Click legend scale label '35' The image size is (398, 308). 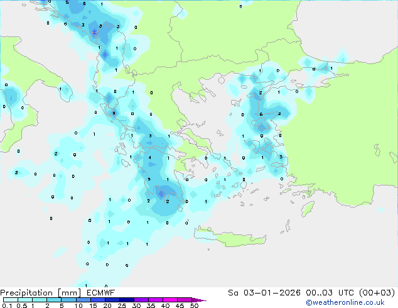click(151, 305)
